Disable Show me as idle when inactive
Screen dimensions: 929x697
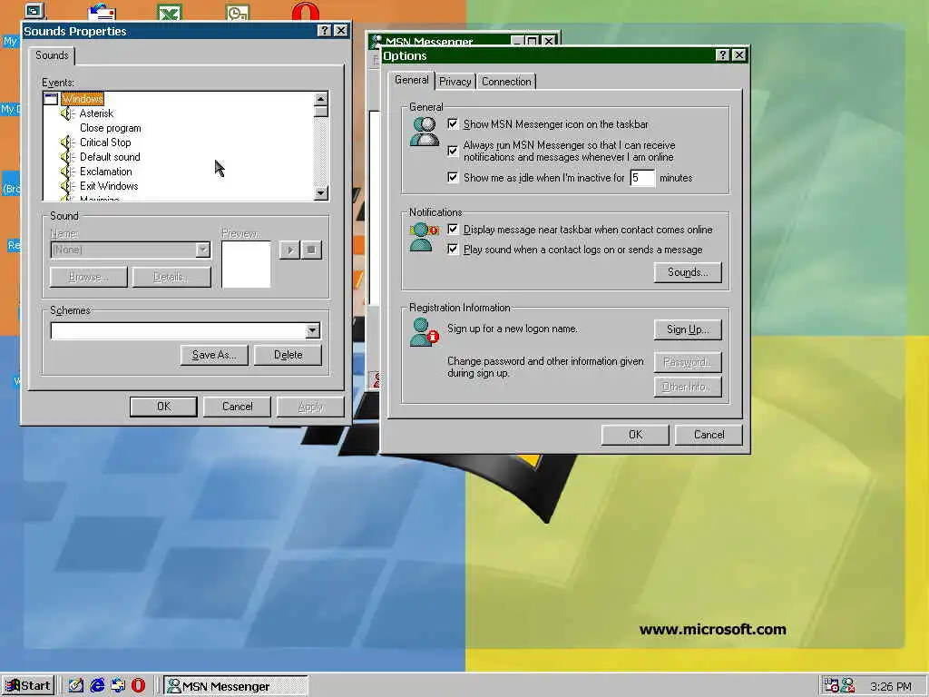tap(453, 177)
